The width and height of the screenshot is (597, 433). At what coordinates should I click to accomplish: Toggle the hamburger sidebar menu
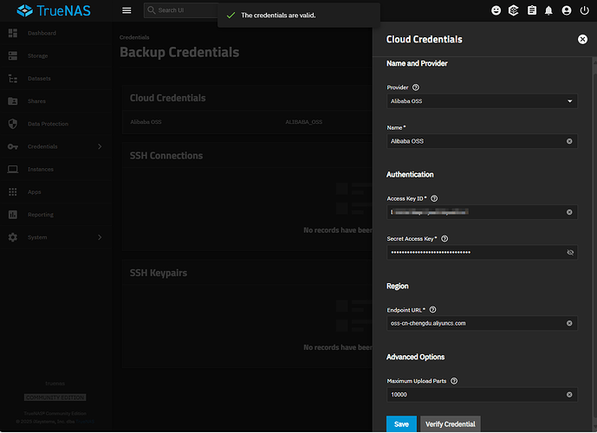(127, 10)
